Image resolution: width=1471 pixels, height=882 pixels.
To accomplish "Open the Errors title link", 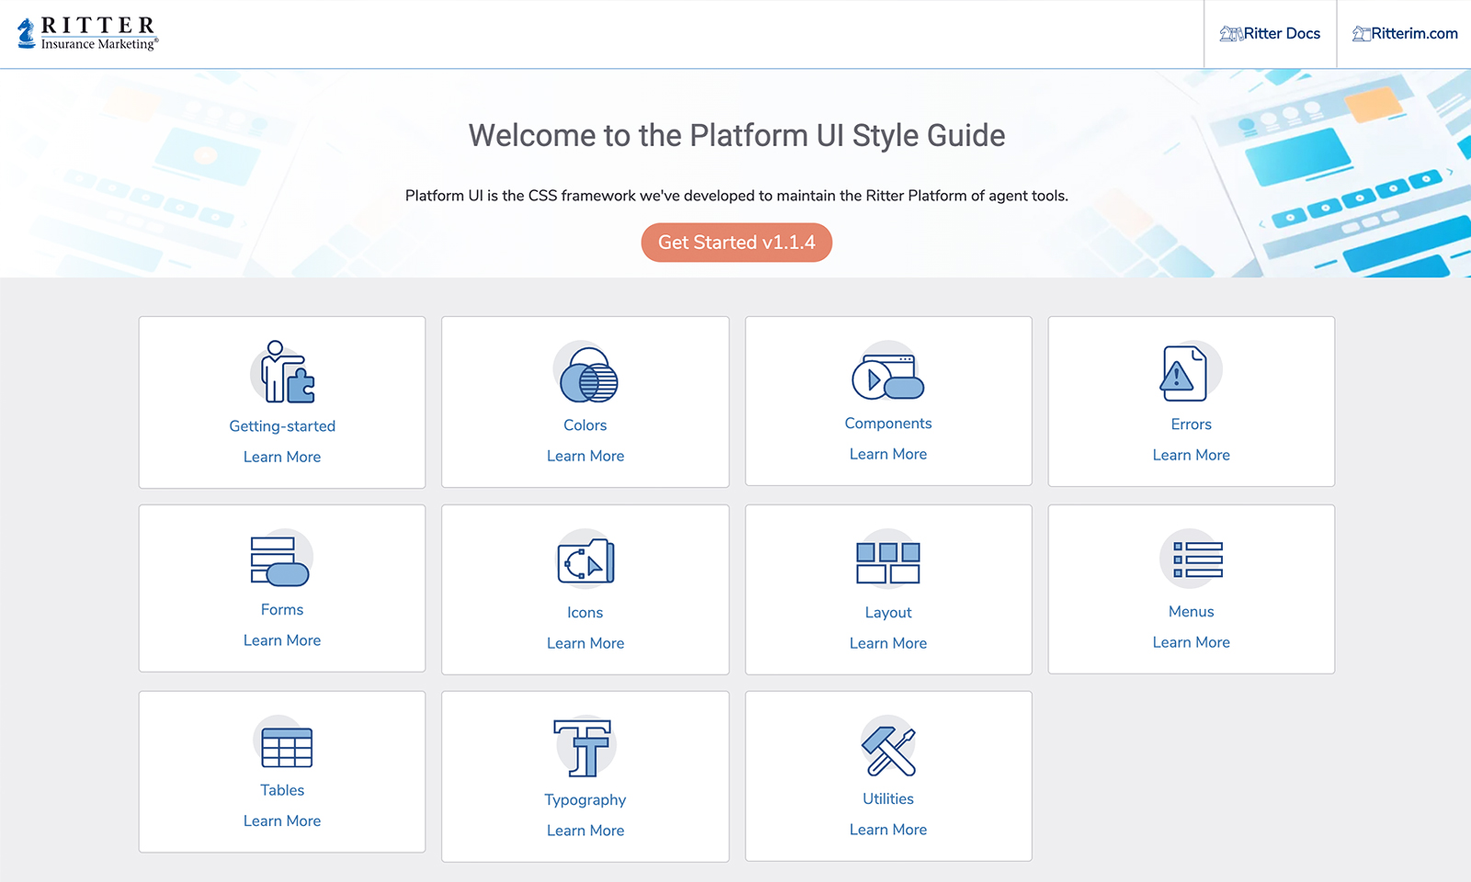I will point(1192,424).
